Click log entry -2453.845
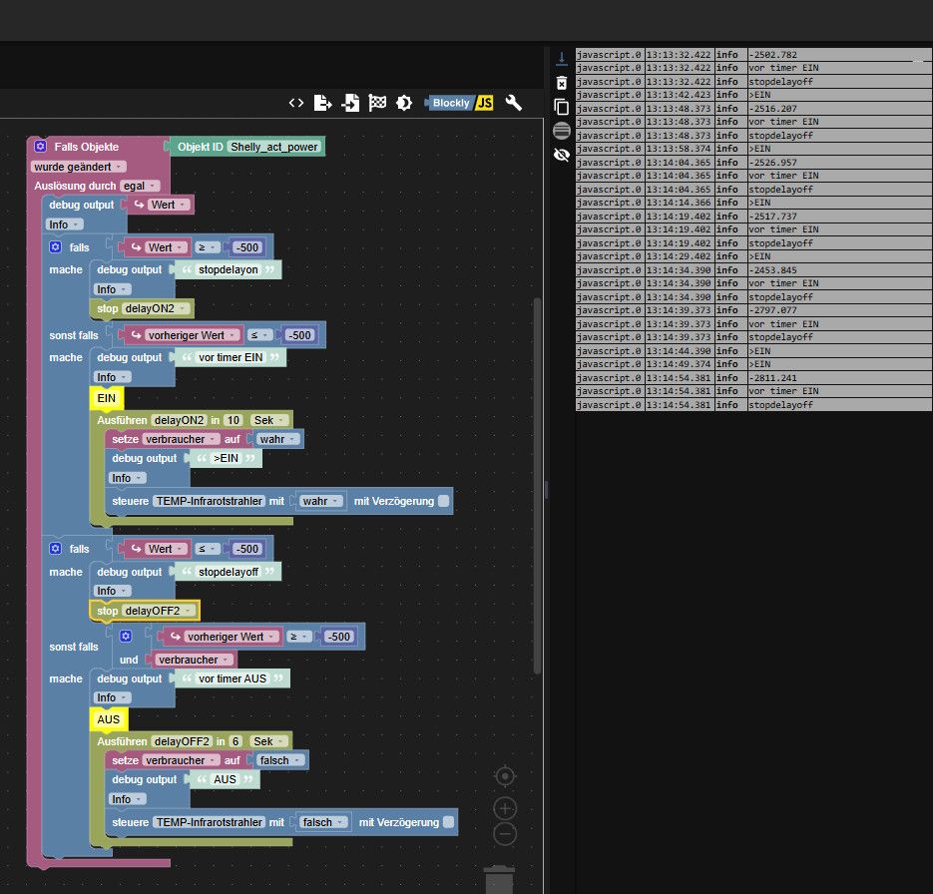Screen dimensions: 933x894 (772, 270)
